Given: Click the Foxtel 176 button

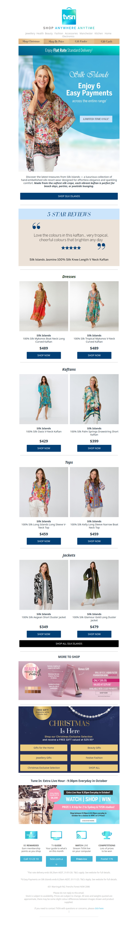Looking at the screenshot, I should [x=107, y=859].
